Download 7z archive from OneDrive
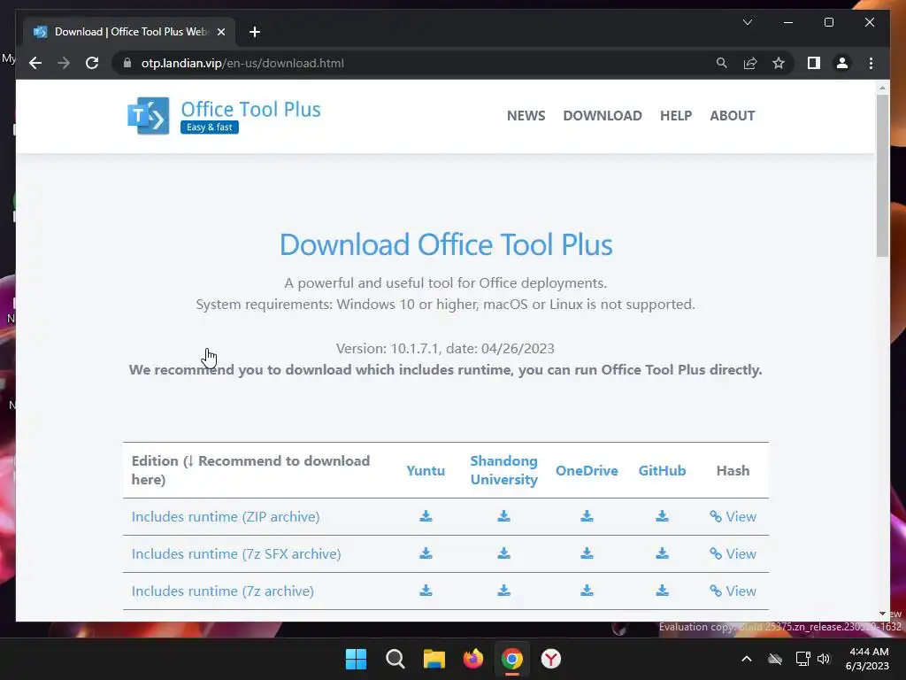The width and height of the screenshot is (906, 680). click(587, 591)
